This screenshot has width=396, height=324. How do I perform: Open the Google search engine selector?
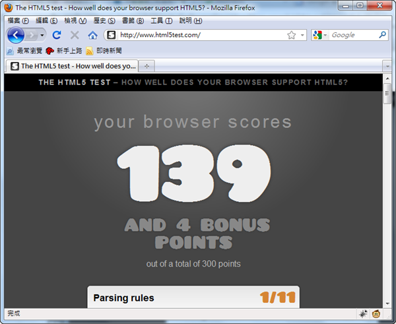click(319, 35)
